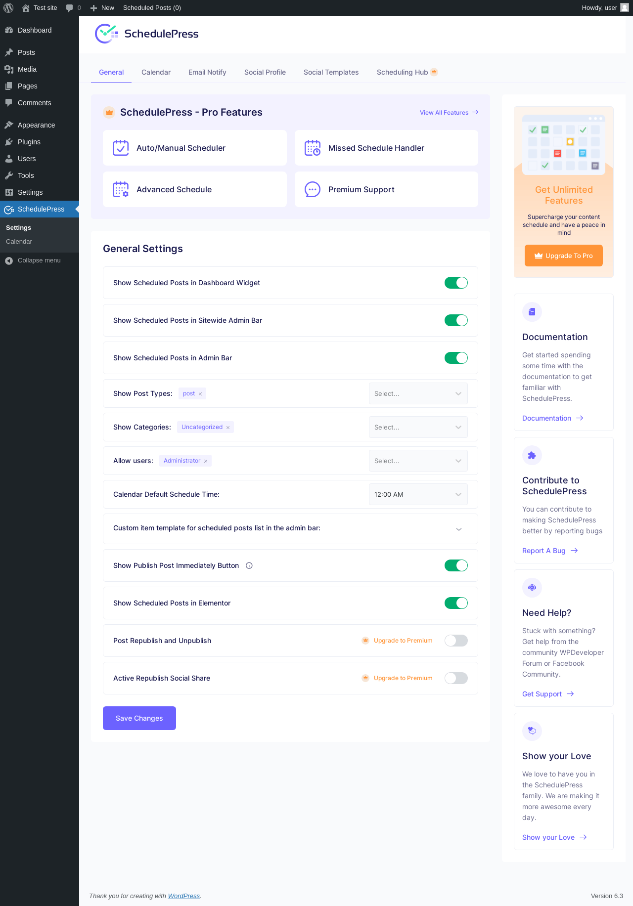Open the Show Categories select dropdown
Image resolution: width=633 pixels, height=906 pixels.
(x=418, y=427)
